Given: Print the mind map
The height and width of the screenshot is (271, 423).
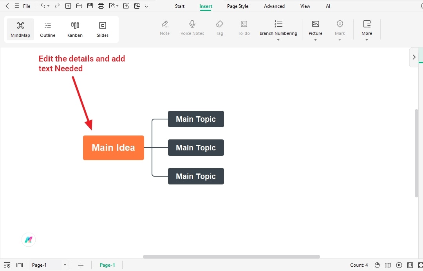Looking at the screenshot, I should [x=101, y=6].
